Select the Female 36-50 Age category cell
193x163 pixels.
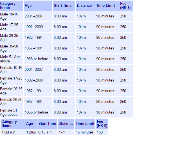pyautogui.click(x=12, y=102)
